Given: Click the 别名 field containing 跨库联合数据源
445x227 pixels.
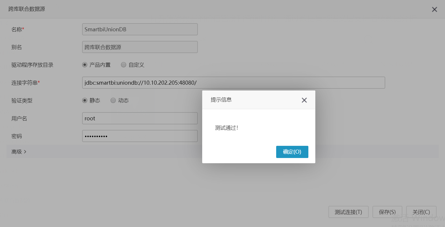Looking at the screenshot, I should [x=140, y=47].
